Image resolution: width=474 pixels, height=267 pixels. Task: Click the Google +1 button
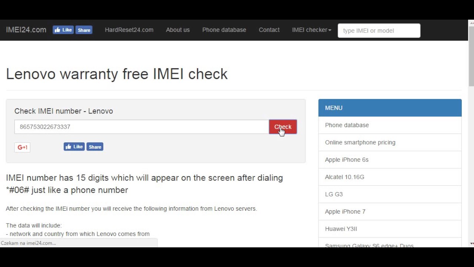pyautogui.click(x=22, y=147)
